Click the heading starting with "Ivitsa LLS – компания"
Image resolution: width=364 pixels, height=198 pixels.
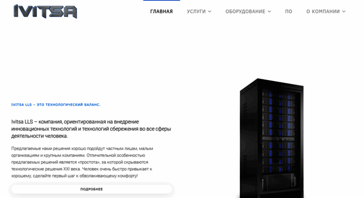pyautogui.click(x=91, y=129)
